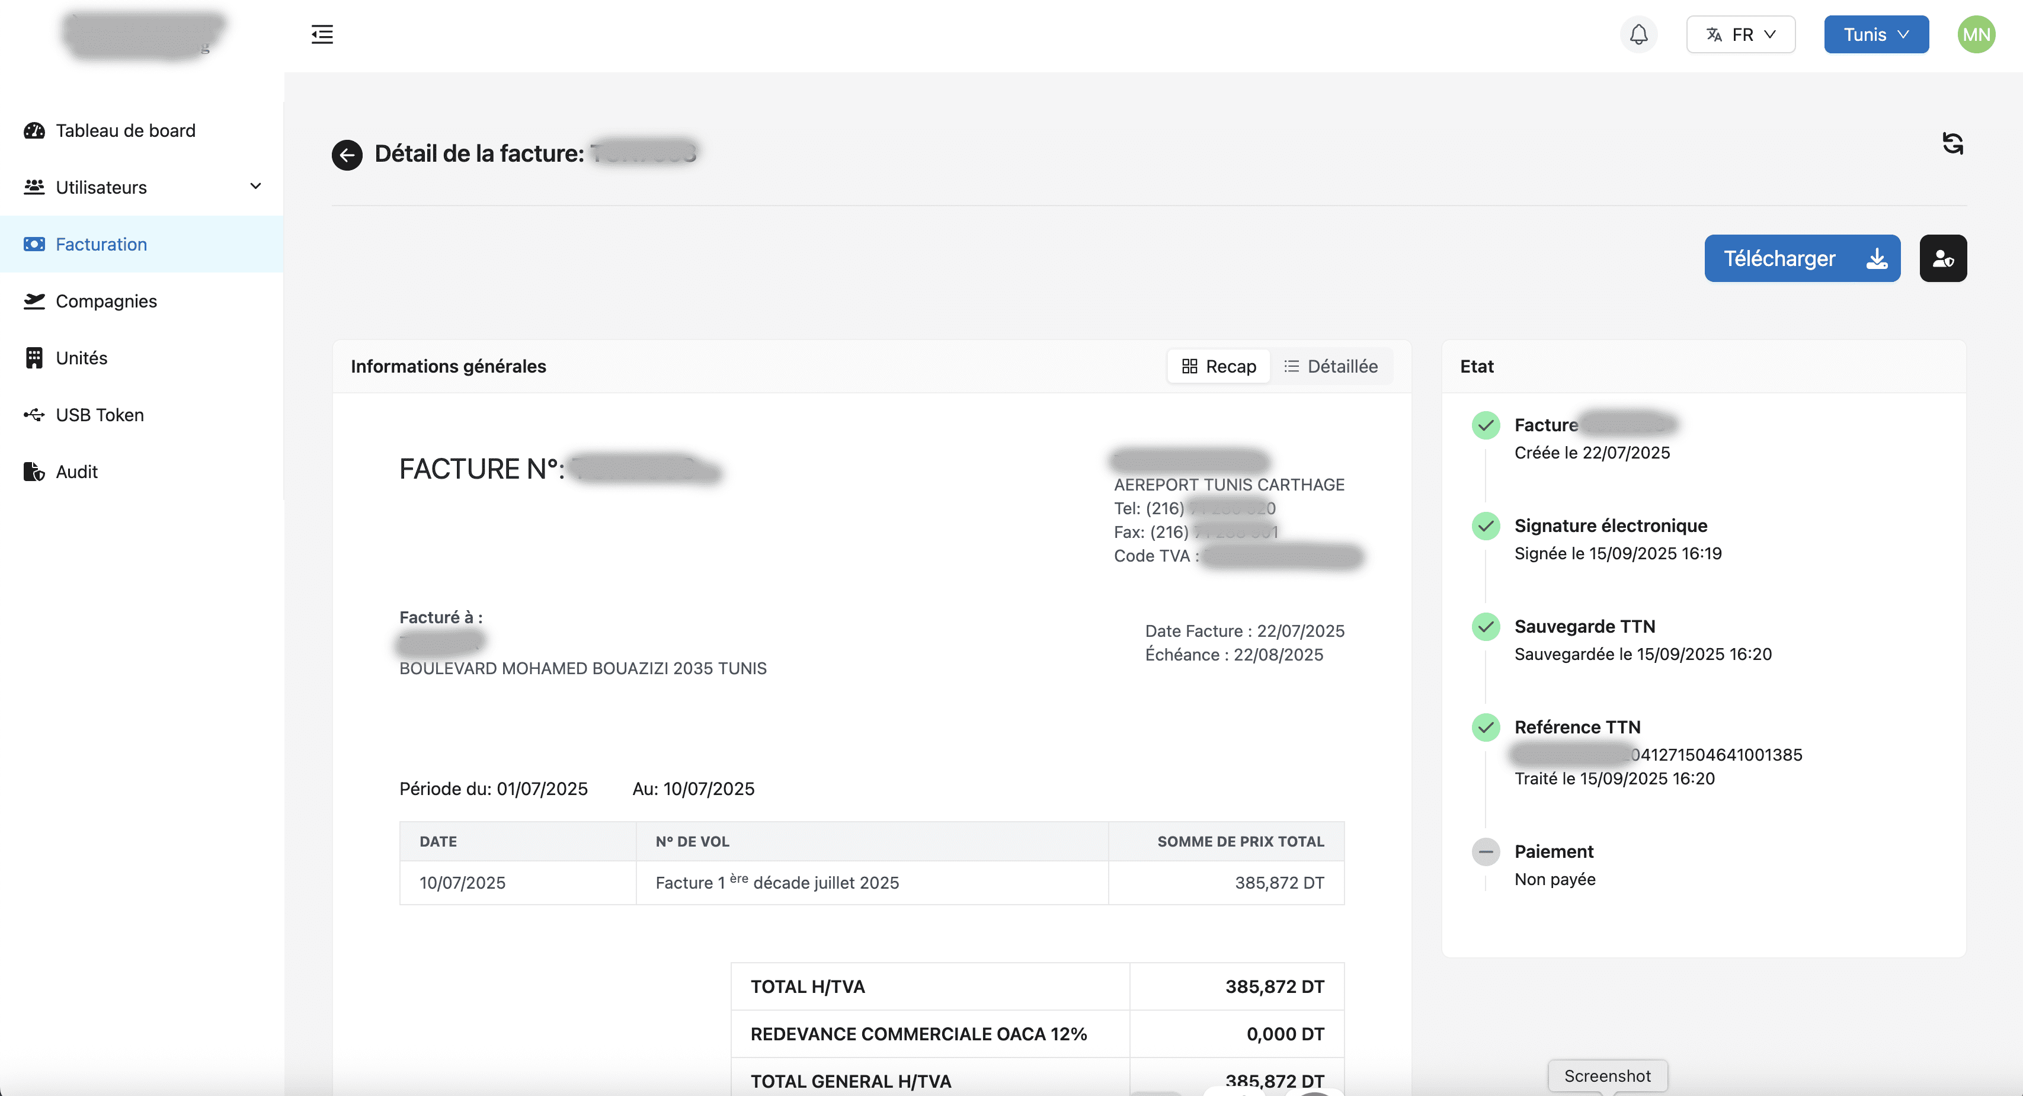Switch to Détaillée view
Viewport: 2023px width, 1096px height.
coord(1331,367)
